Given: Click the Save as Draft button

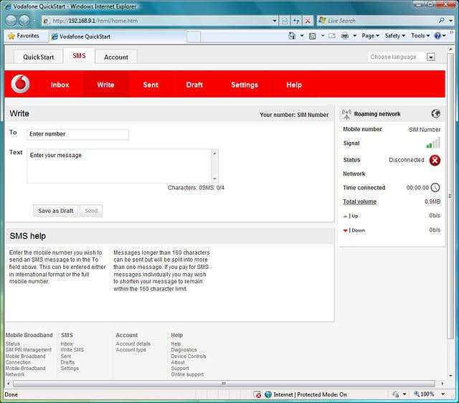Looking at the screenshot, I should coord(56,211).
